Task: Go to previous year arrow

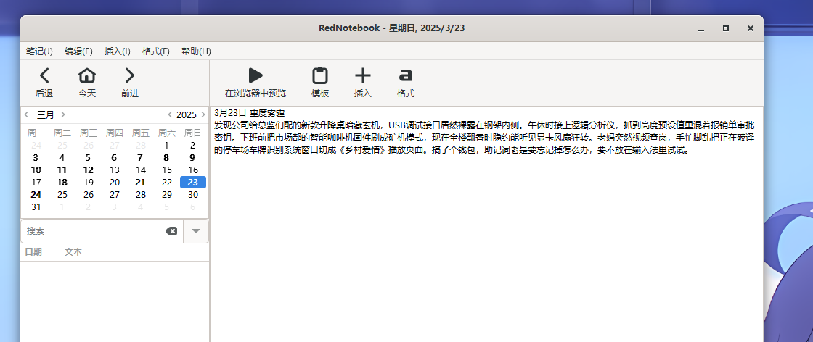Action: click(170, 114)
